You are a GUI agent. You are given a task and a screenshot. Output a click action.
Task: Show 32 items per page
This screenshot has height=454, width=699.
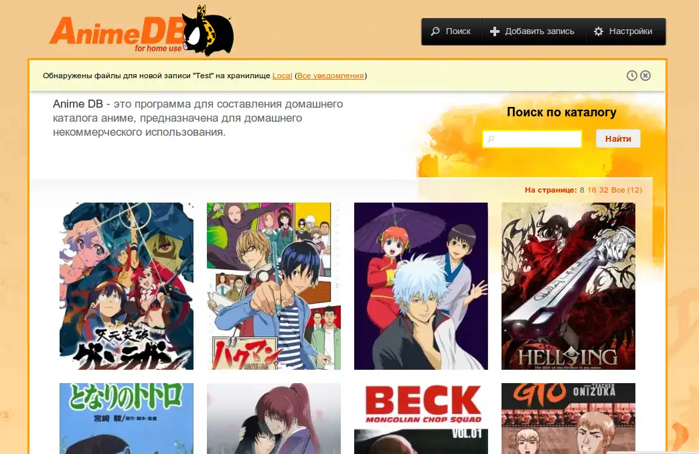604,190
